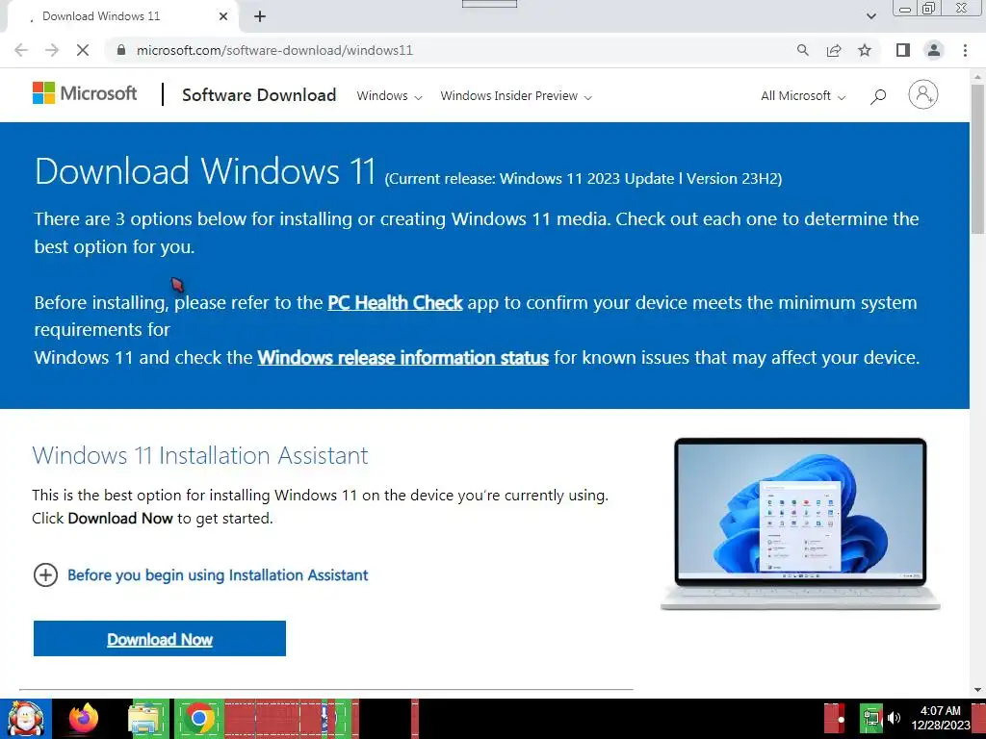Open taskbar clock showing 4:07 AM
Viewport: 986px width, 739px height.
940,718
